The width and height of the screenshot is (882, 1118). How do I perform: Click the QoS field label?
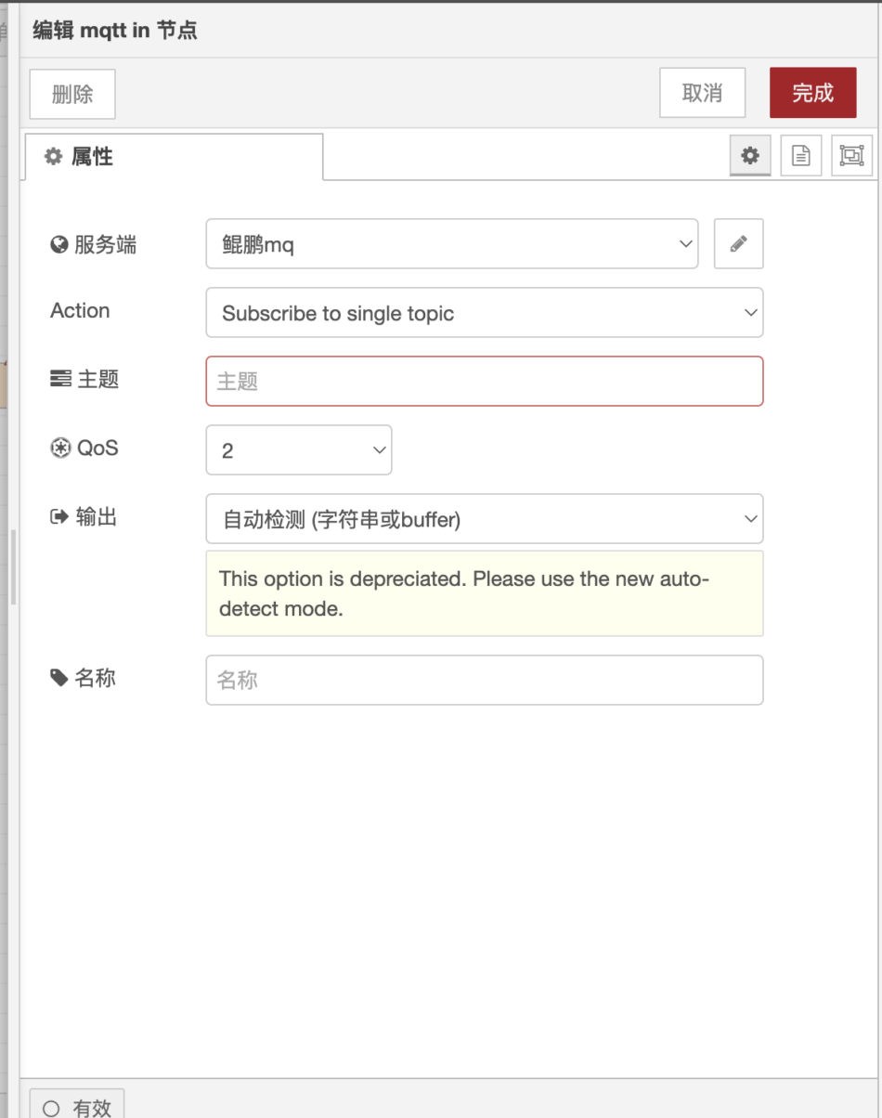(84, 448)
